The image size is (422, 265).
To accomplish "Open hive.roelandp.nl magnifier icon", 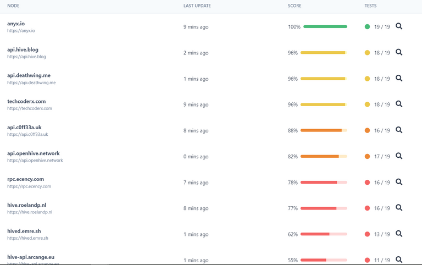I will click(399, 208).
